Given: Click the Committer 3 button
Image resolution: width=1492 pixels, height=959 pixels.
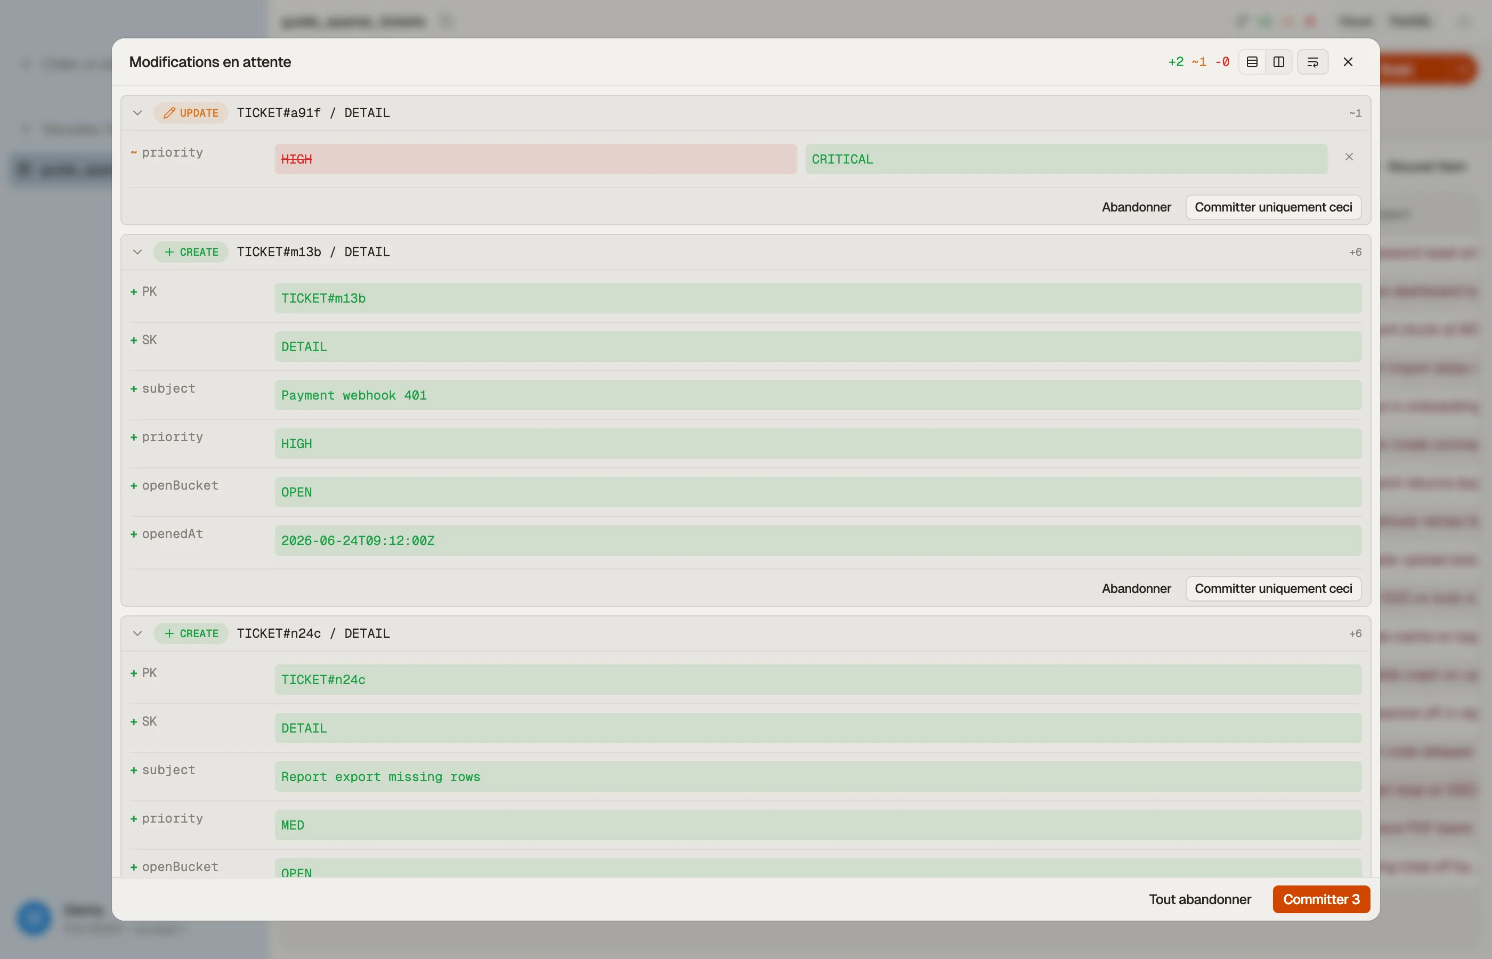Looking at the screenshot, I should (x=1321, y=899).
